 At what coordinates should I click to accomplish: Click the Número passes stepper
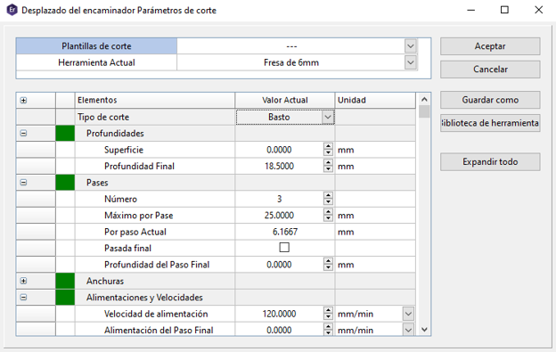point(329,199)
